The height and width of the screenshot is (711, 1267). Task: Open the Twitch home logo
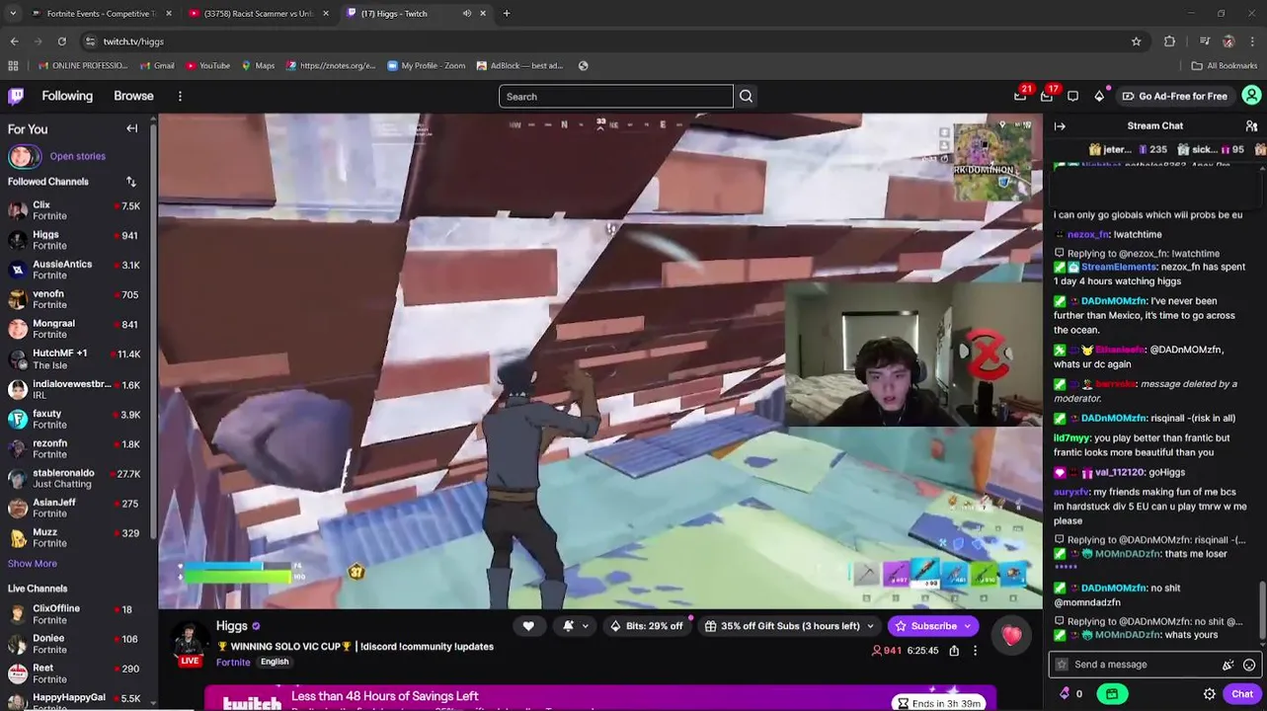16,96
